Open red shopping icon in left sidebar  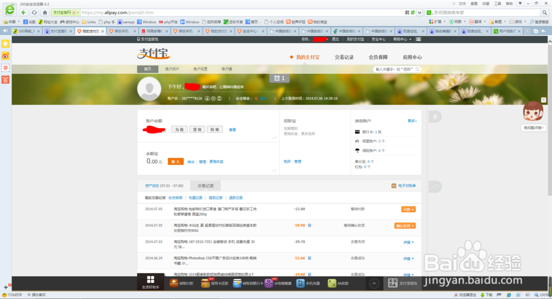pyautogui.click(x=6, y=80)
